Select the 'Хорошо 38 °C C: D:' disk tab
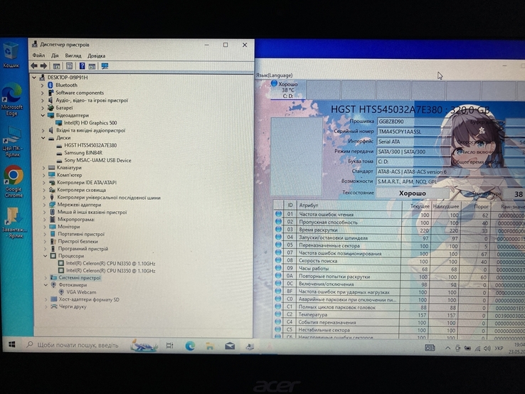 [x=287, y=90]
